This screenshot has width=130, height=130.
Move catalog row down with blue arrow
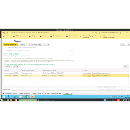18,67
